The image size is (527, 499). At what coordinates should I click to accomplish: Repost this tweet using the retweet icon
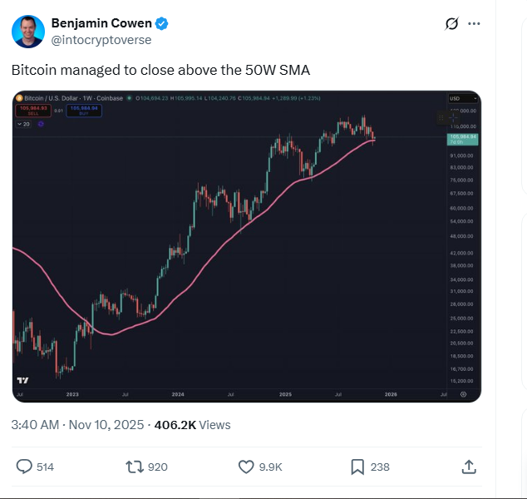(x=135, y=467)
